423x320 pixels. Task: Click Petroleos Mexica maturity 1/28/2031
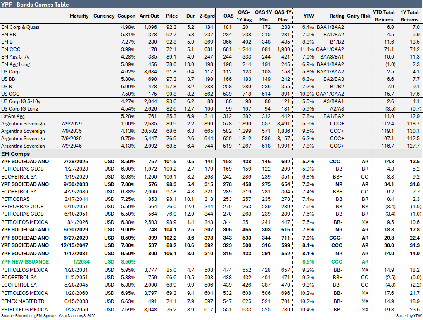point(76,270)
